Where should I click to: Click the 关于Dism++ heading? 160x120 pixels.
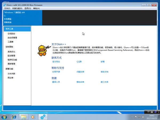59,44
